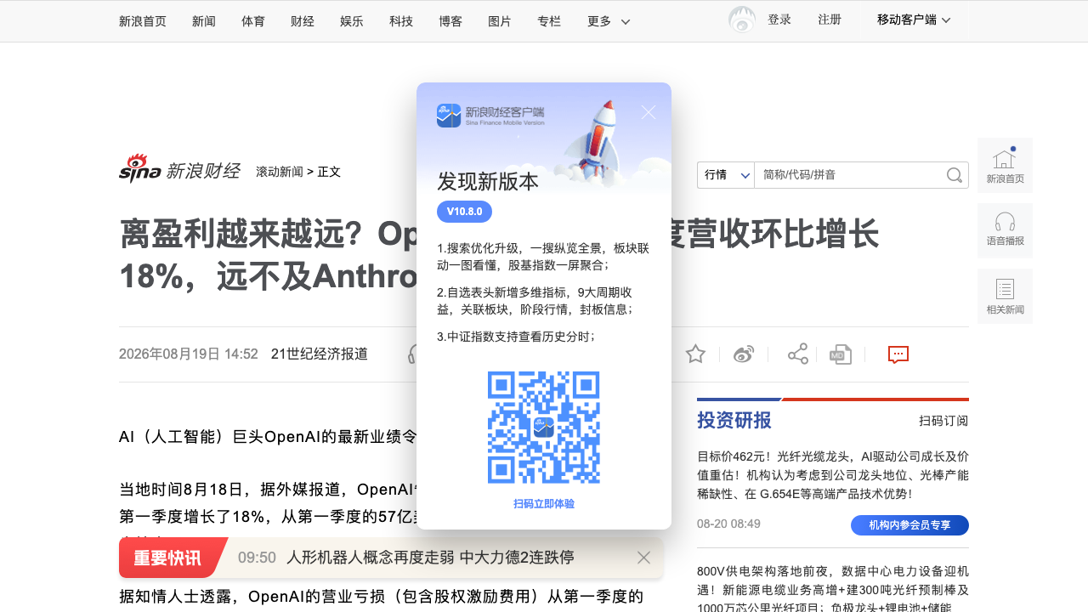Click the 08-20 08:49 timestamp
This screenshot has height=612, width=1088.
pos(728,524)
